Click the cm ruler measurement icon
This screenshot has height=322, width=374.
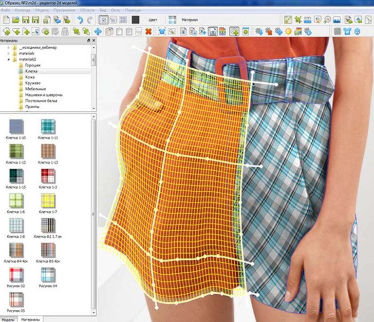point(307,20)
